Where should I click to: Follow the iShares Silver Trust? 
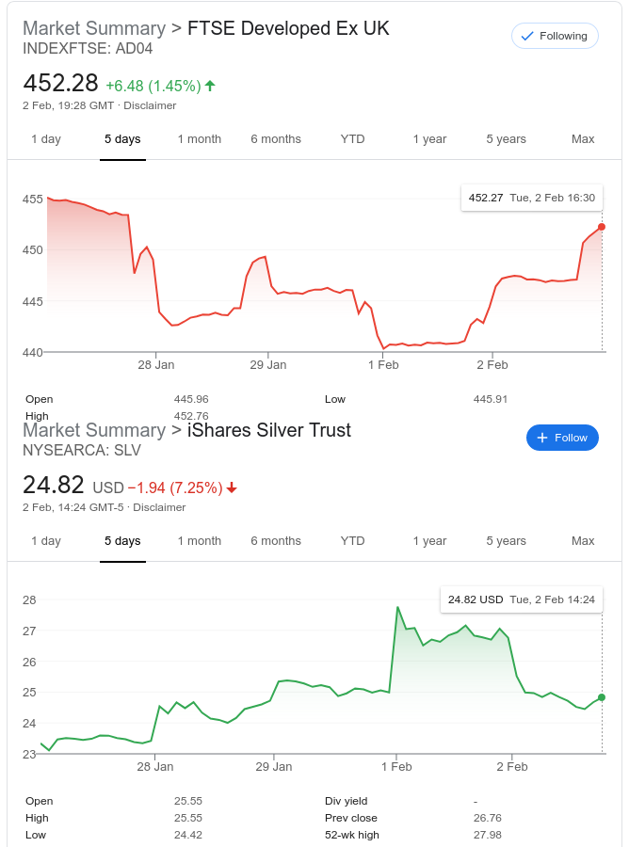click(x=562, y=438)
